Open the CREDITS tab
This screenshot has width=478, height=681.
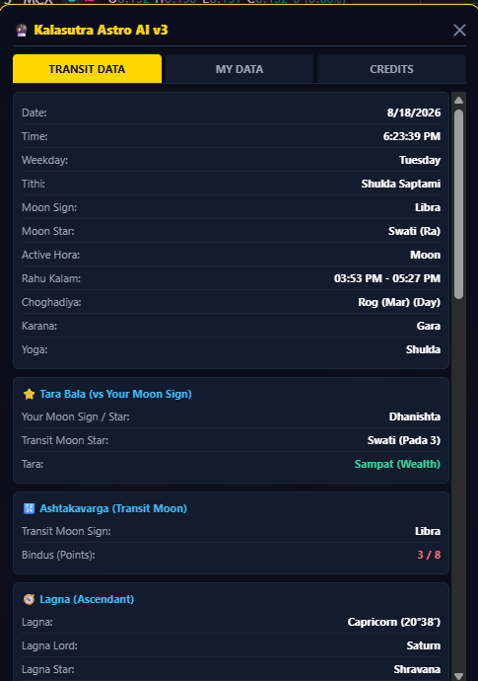391,69
